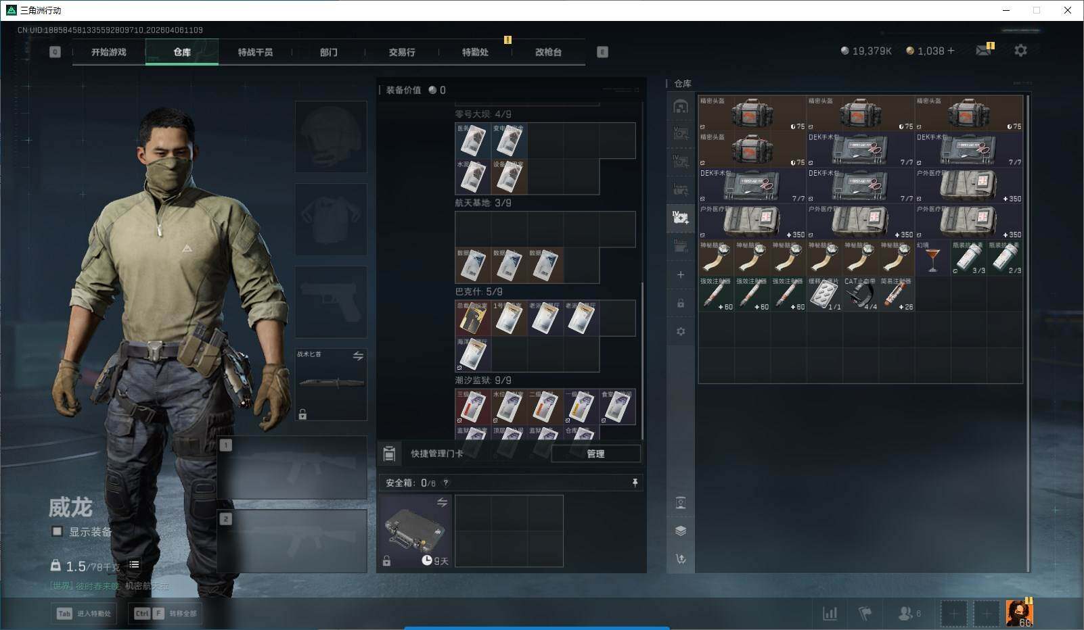Viewport: 1084px width, 630px height.
Task: Open warehouse sidebar gear settings
Action: tap(681, 332)
